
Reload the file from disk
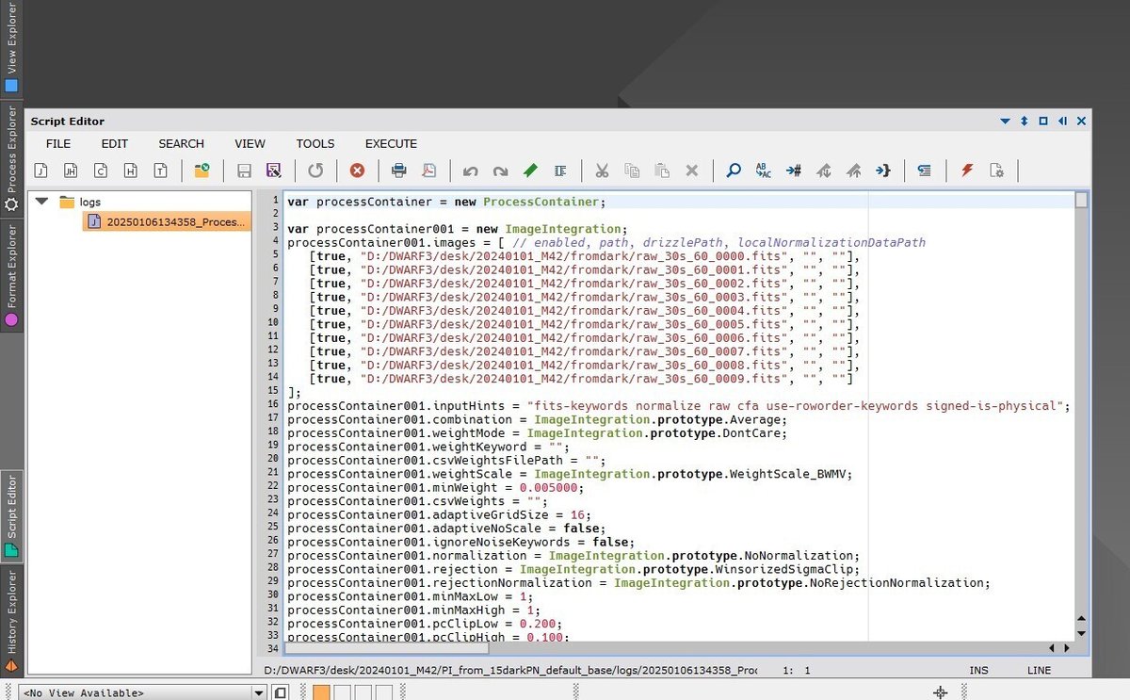tap(315, 171)
